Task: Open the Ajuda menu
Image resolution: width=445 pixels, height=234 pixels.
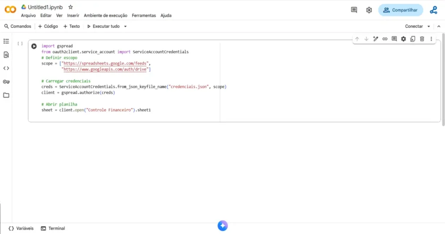Action: [x=166, y=16]
